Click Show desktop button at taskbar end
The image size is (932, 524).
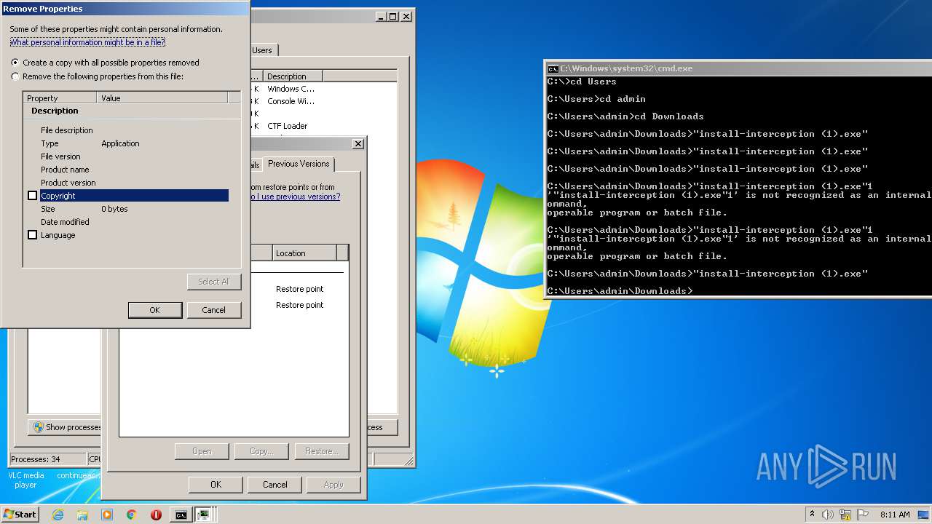point(924,515)
